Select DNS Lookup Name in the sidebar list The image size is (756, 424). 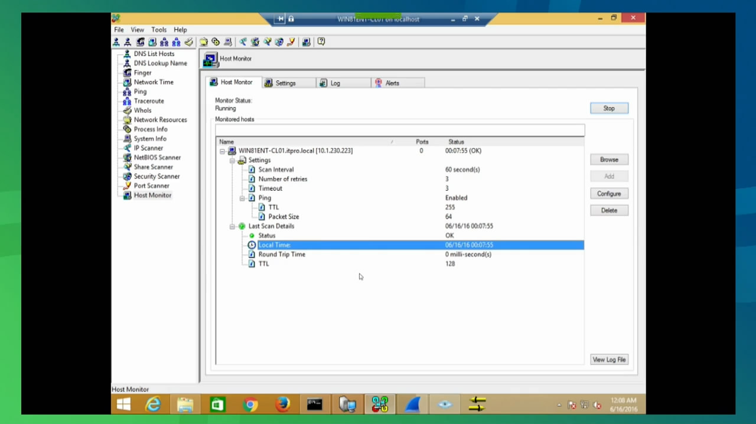click(160, 63)
